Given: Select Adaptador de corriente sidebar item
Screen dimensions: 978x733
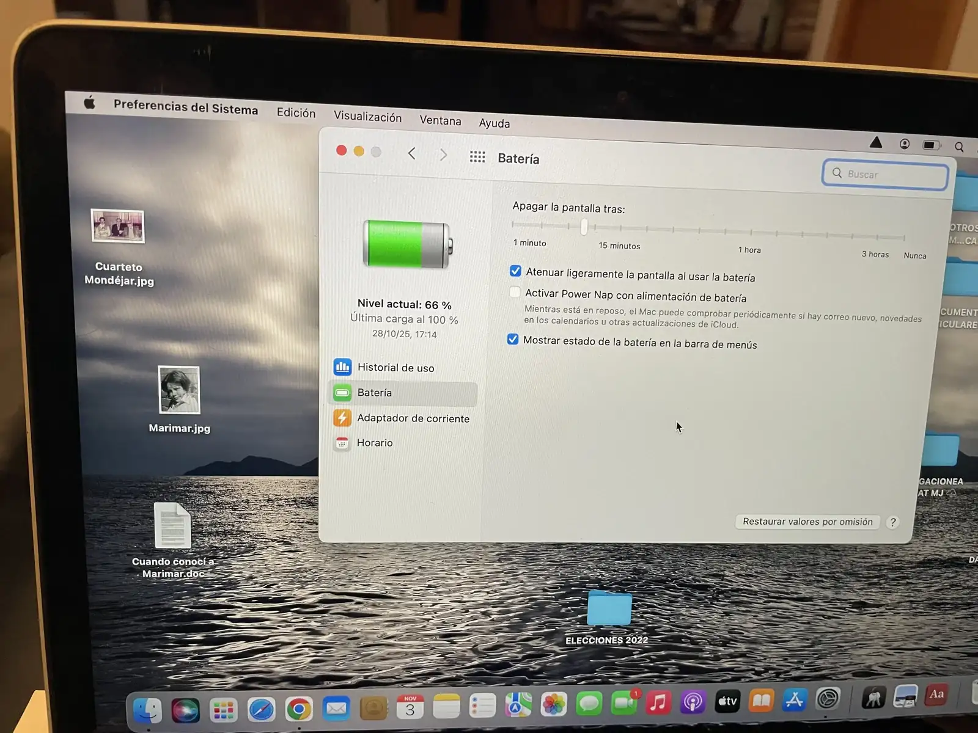Looking at the screenshot, I should tap(413, 418).
